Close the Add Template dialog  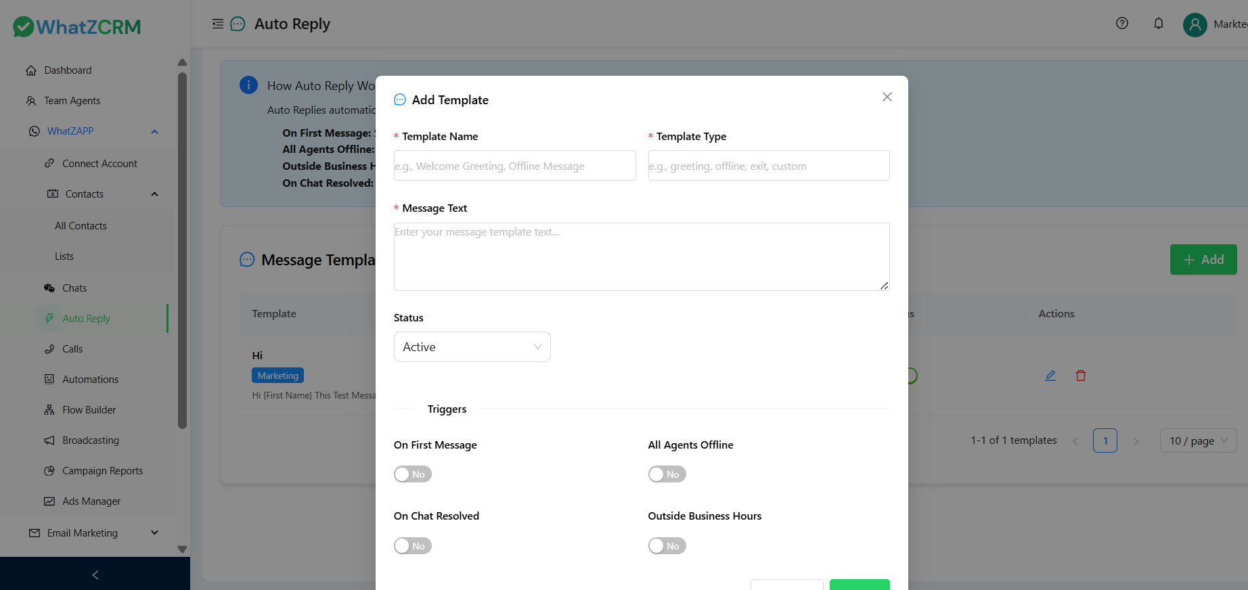[x=887, y=97]
